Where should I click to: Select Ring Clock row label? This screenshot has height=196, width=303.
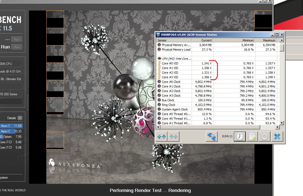(169, 105)
